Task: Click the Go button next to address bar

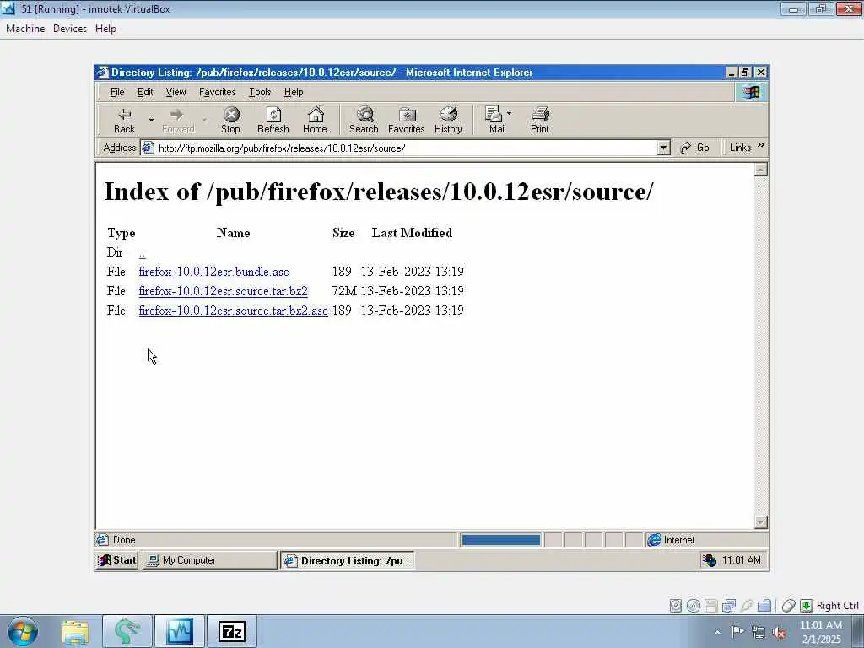Action: (x=695, y=148)
